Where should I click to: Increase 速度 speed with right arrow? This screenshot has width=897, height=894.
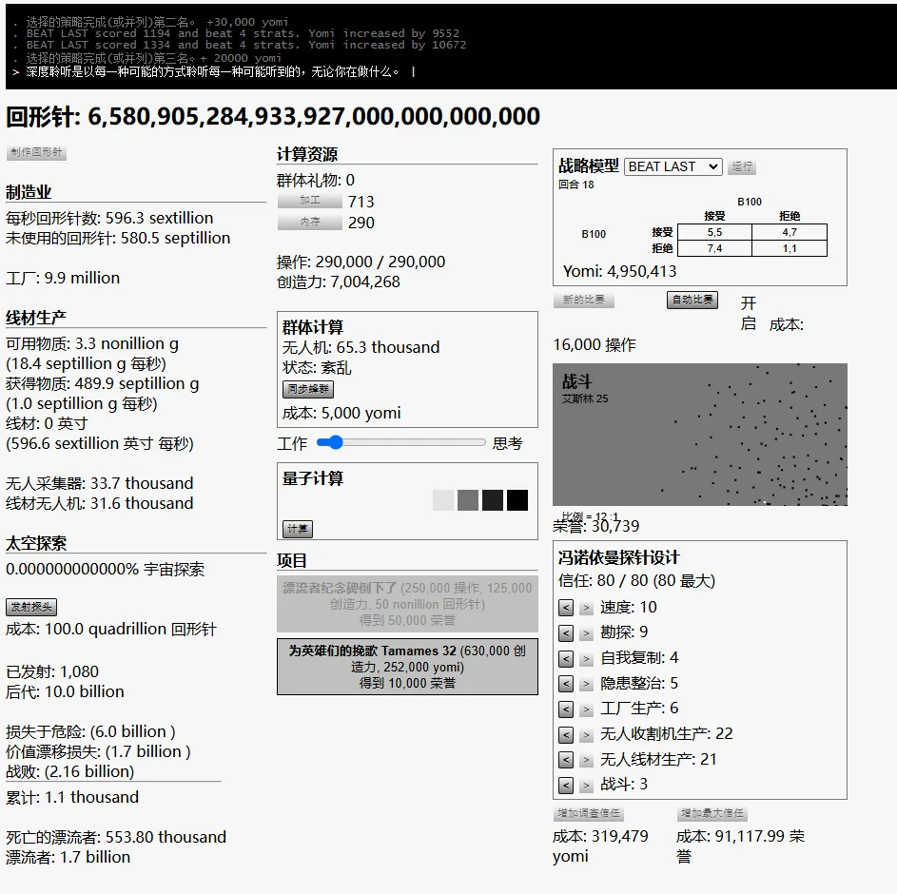pyautogui.click(x=586, y=608)
